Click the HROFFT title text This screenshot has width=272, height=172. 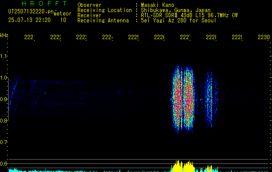coord(44,3)
